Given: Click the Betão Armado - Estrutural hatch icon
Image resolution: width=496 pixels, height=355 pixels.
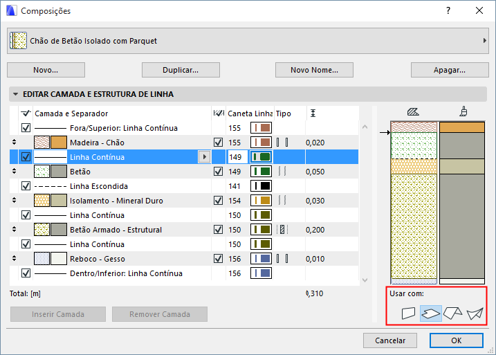Looking at the screenshot, I should (x=42, y=230).
